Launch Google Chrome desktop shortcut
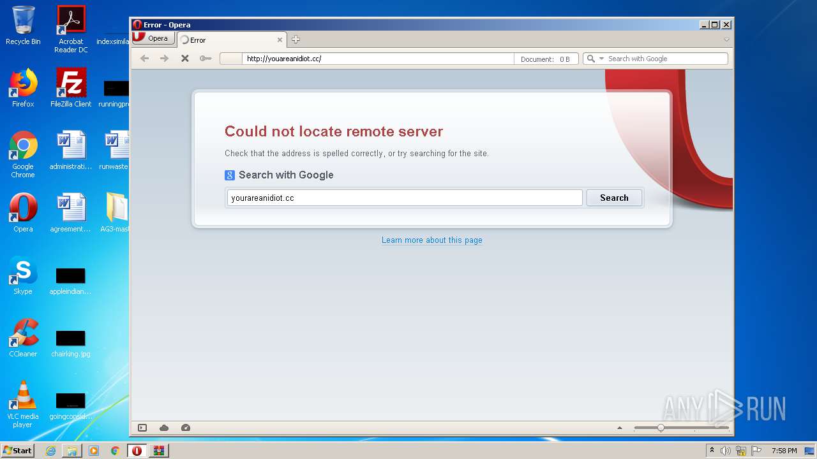Image resolution: width=817 pixels, height=459 pixels. [23, 154]
